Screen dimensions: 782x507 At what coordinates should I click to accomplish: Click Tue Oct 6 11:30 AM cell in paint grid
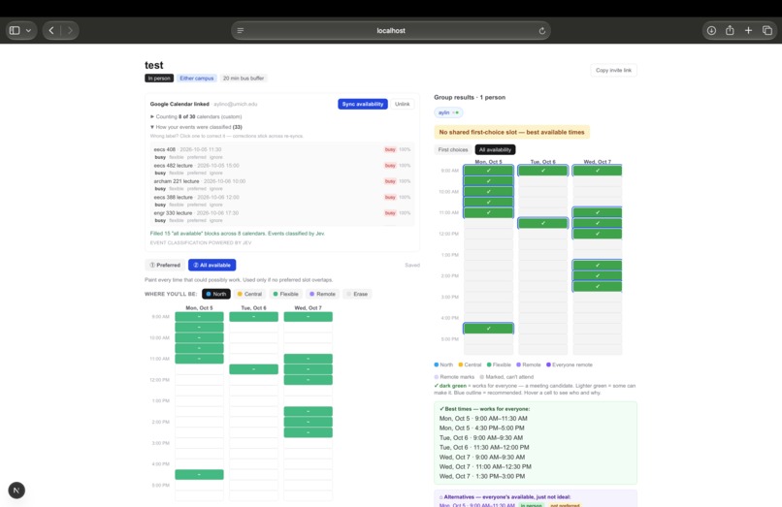(254, 369)
